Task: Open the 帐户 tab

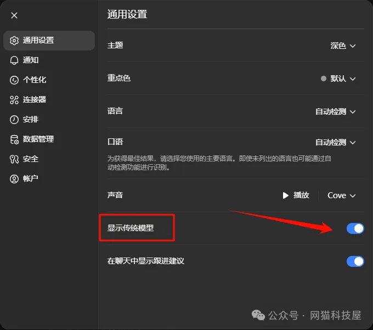Action: tap(49, 179)
